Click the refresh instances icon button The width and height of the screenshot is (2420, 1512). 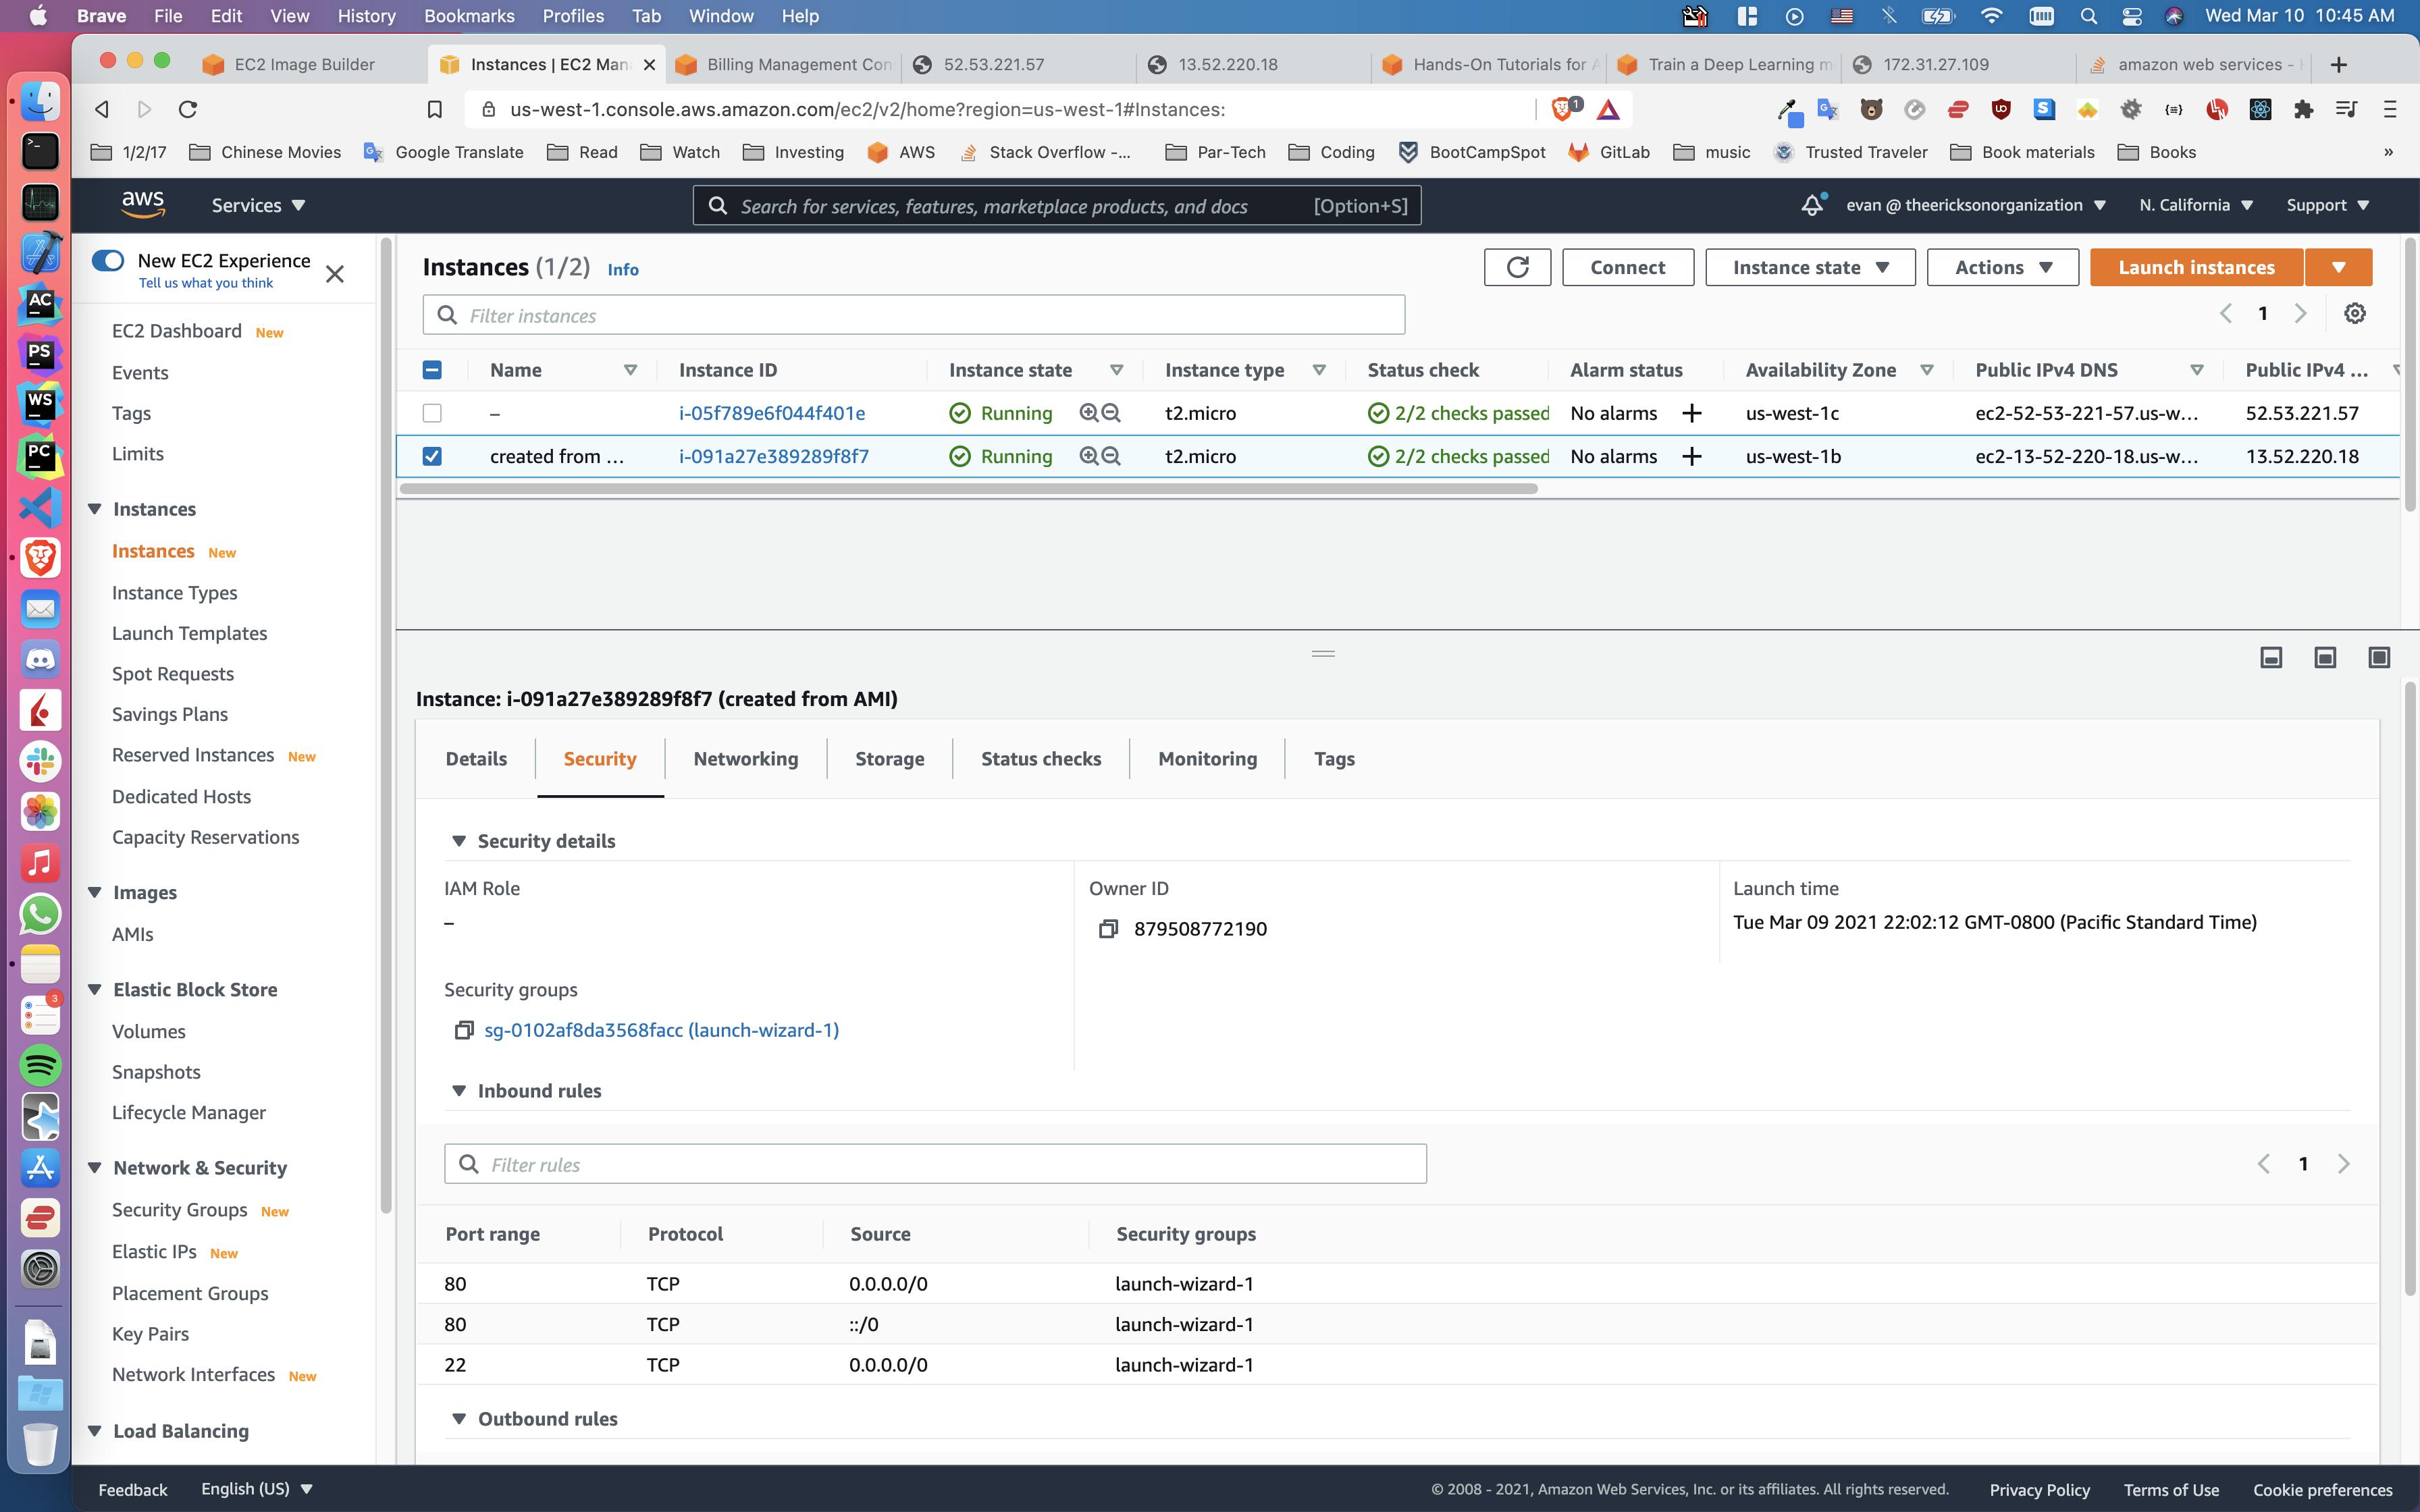pyautogui.click(x=1517, y=267)
